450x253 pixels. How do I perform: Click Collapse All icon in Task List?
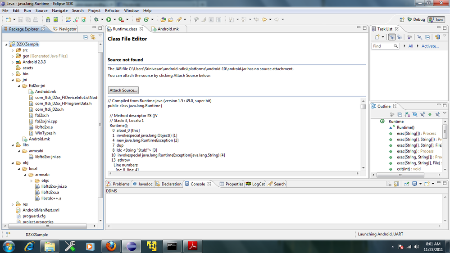click(x=427, y=37)
